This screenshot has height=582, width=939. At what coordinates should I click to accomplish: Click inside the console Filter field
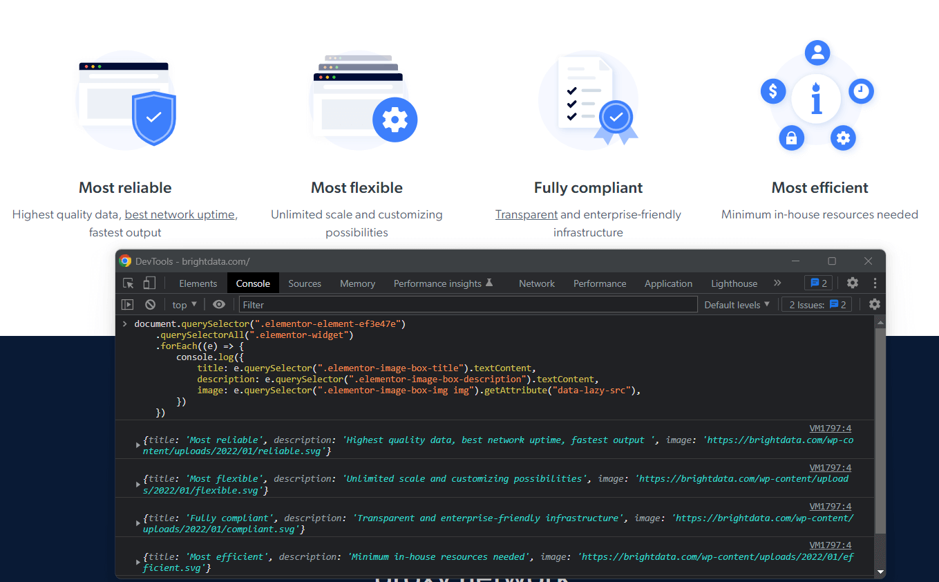(x=415, y=304)
